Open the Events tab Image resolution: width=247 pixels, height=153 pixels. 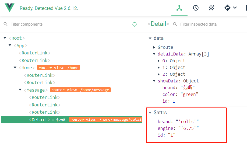pyautogui.click(x=211, y=8)
